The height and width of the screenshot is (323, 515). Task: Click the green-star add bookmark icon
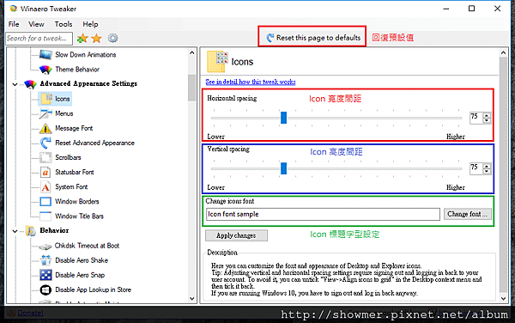click(82, 38)
